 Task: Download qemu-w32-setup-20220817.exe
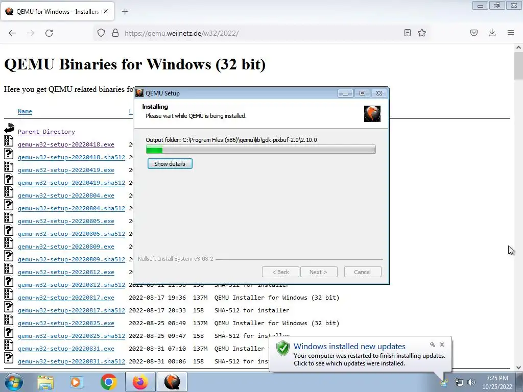[x=66, y=298]
